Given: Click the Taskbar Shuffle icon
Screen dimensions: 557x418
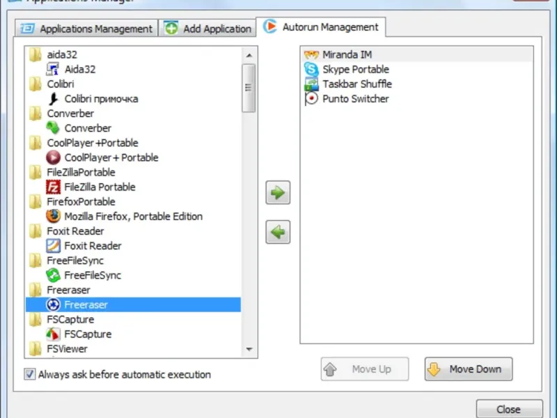Looking at the screenshot, I should (x=311, y=84).
